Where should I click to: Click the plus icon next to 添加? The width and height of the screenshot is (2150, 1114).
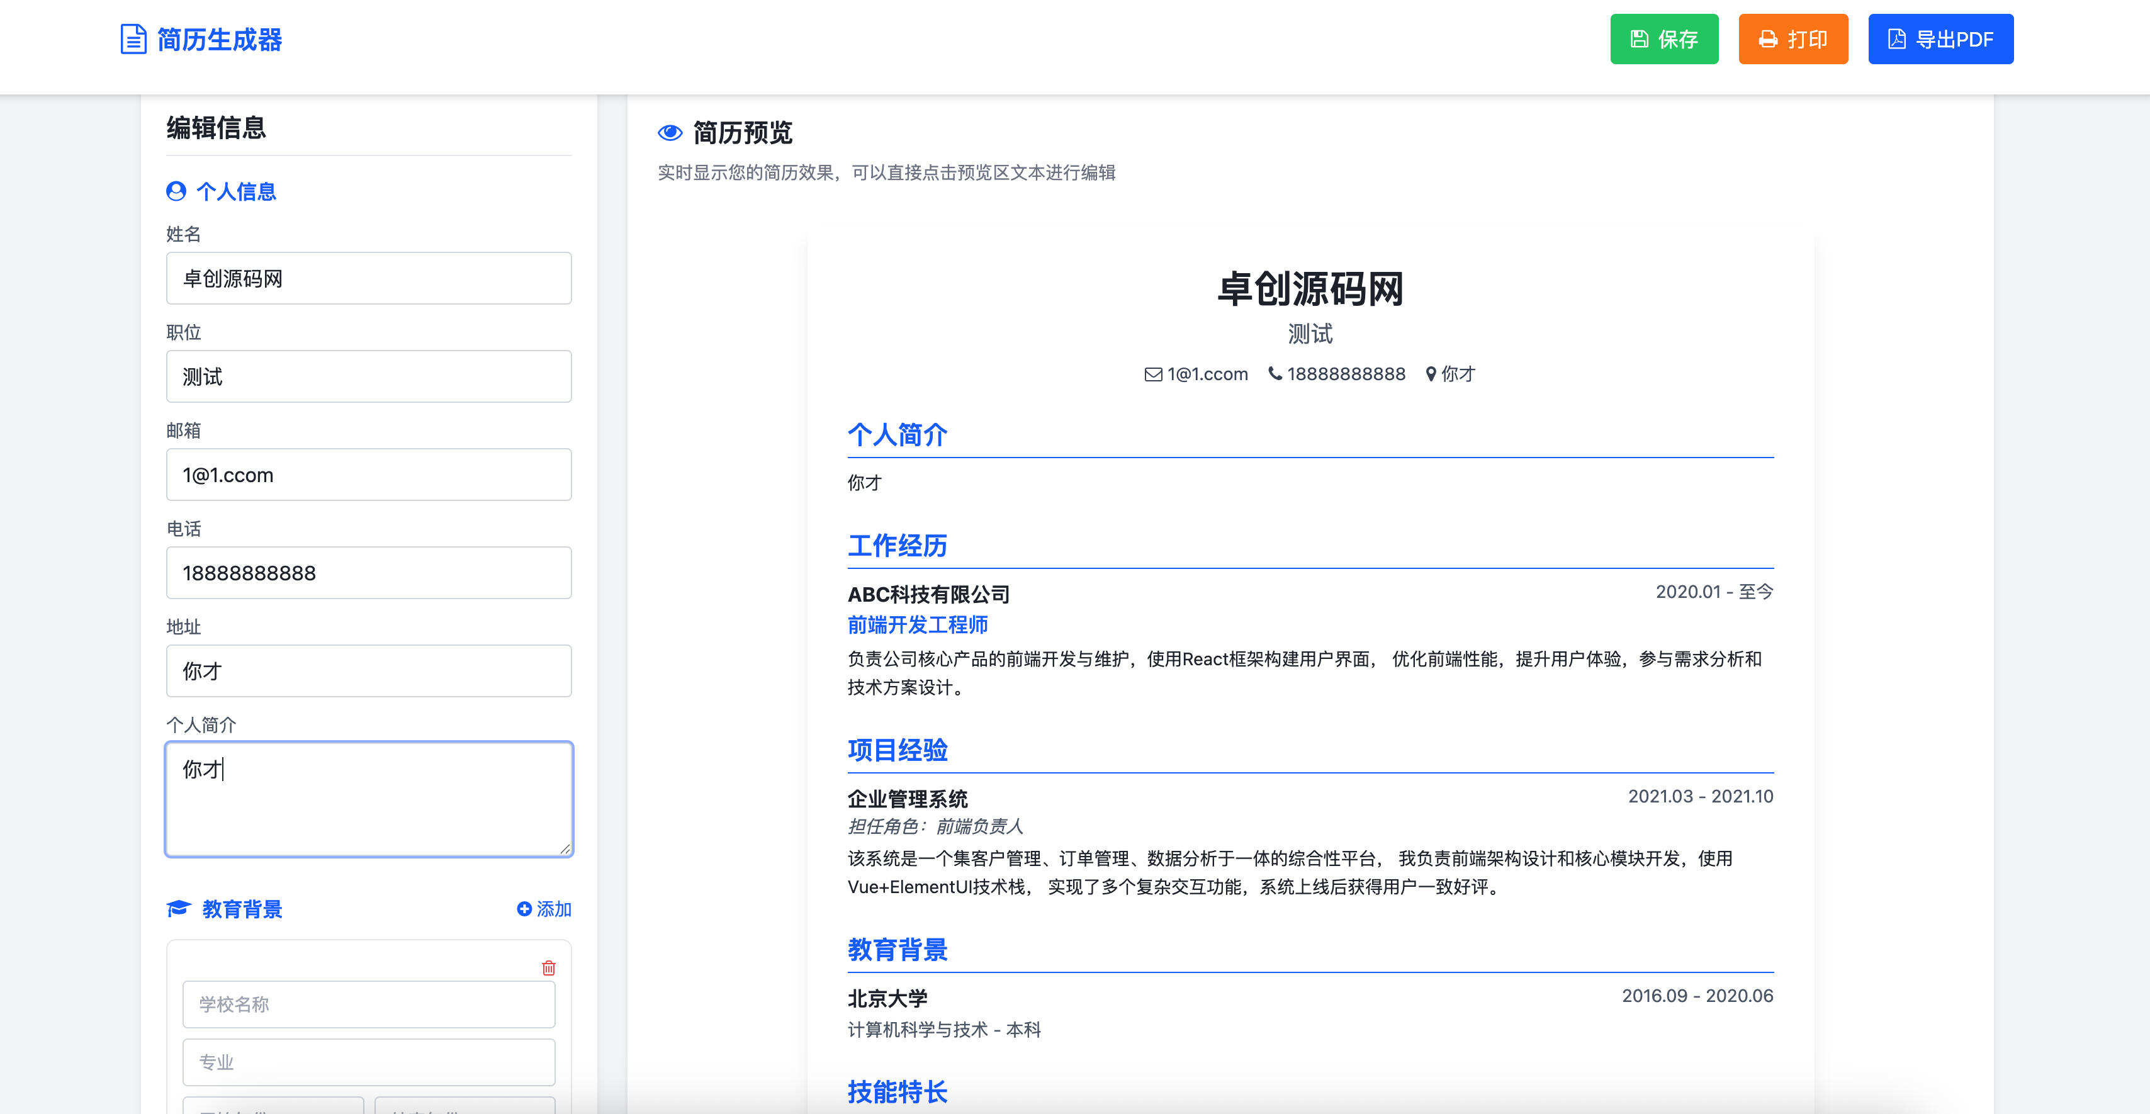click(524, 909)
